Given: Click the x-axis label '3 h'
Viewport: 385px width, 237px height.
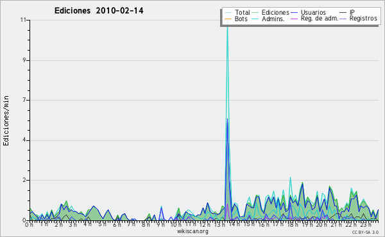Looking at the screenshot, I should (73, 224).
